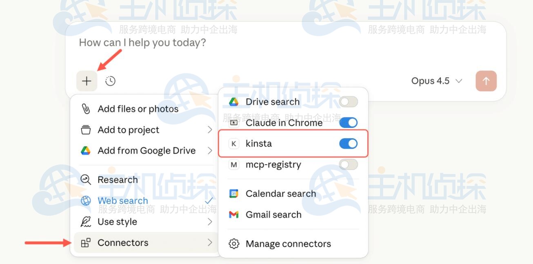Image resolution: width=533 pixels, height=264 pixels.
Task: Expand the Use style submenu chevron
Action: coord(210,222)
